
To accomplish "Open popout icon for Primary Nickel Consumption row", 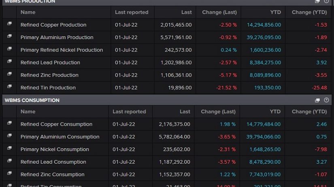I will [x=9, y=148].
